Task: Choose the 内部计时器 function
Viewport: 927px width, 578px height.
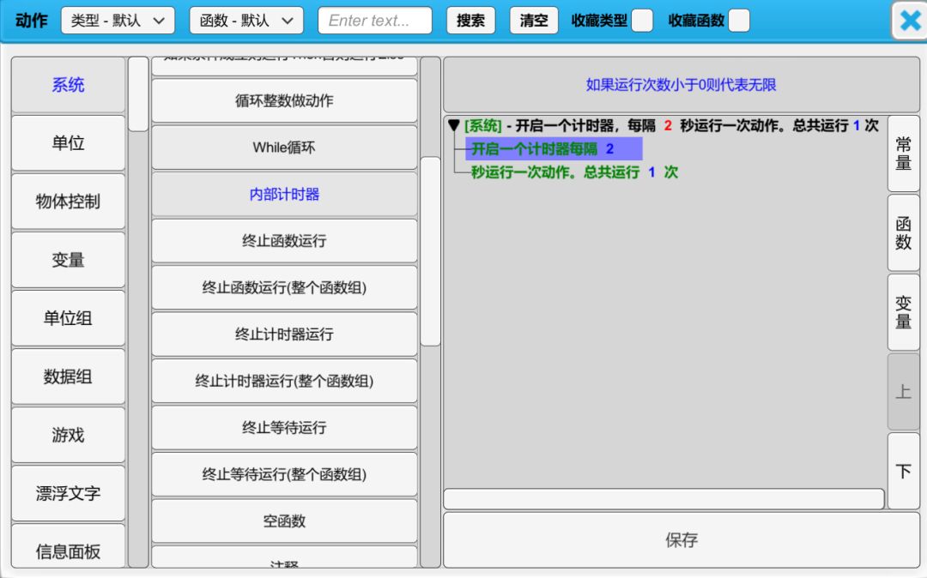Action: click(x=284, y=195)
